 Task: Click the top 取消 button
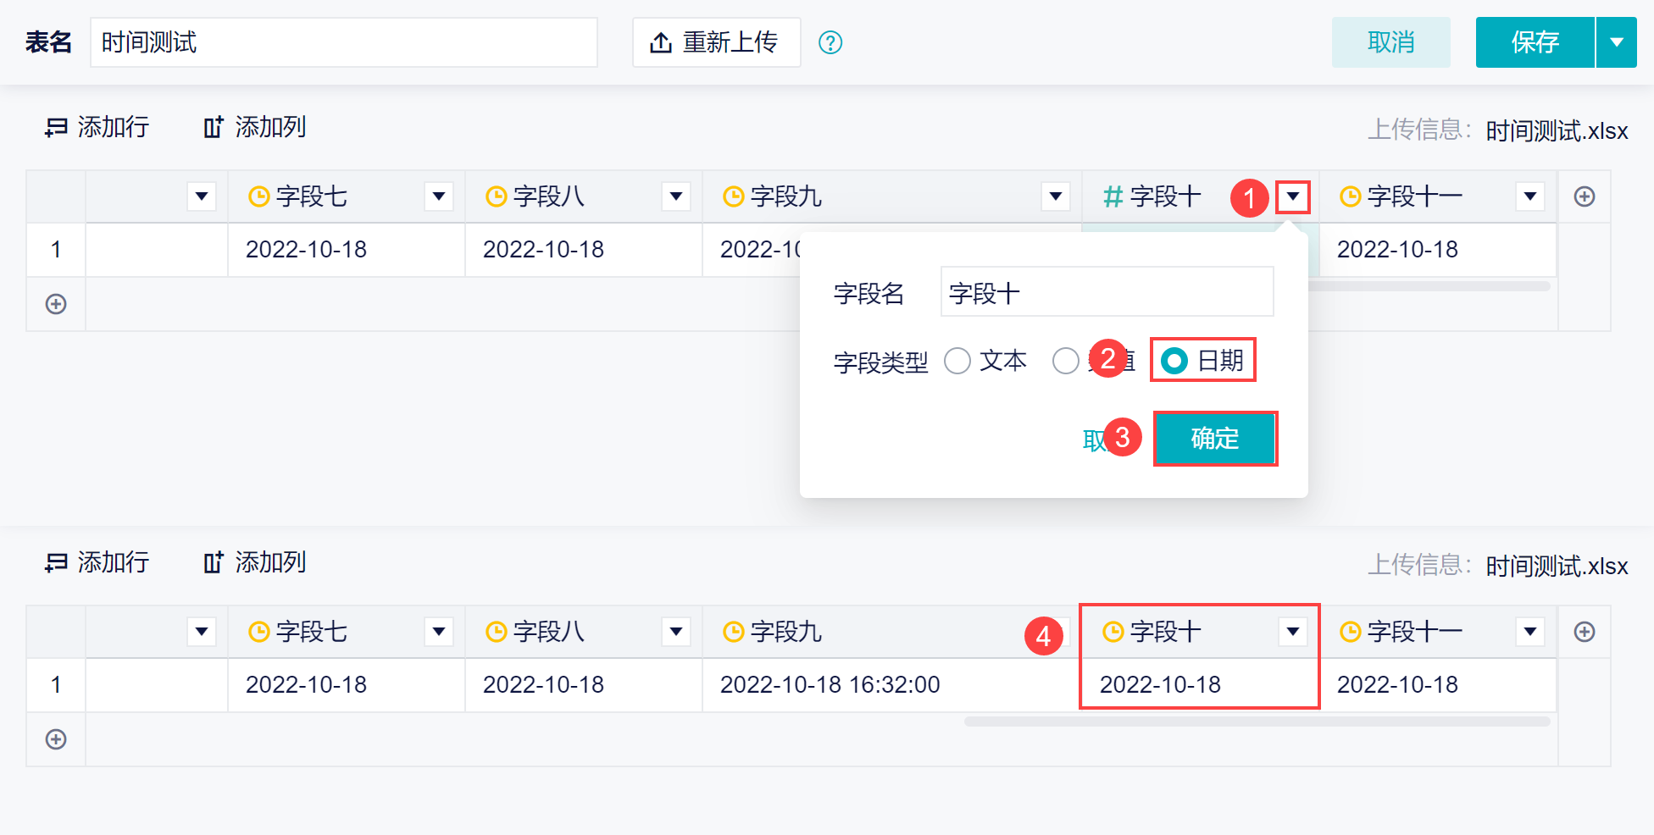(1390, 42)
